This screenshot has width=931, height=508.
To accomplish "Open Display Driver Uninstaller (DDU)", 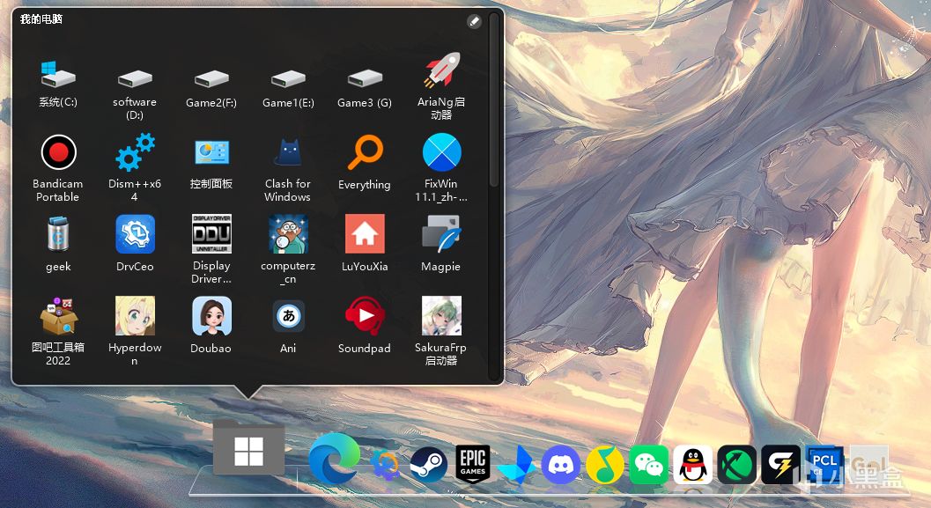I will pos(211,234).
